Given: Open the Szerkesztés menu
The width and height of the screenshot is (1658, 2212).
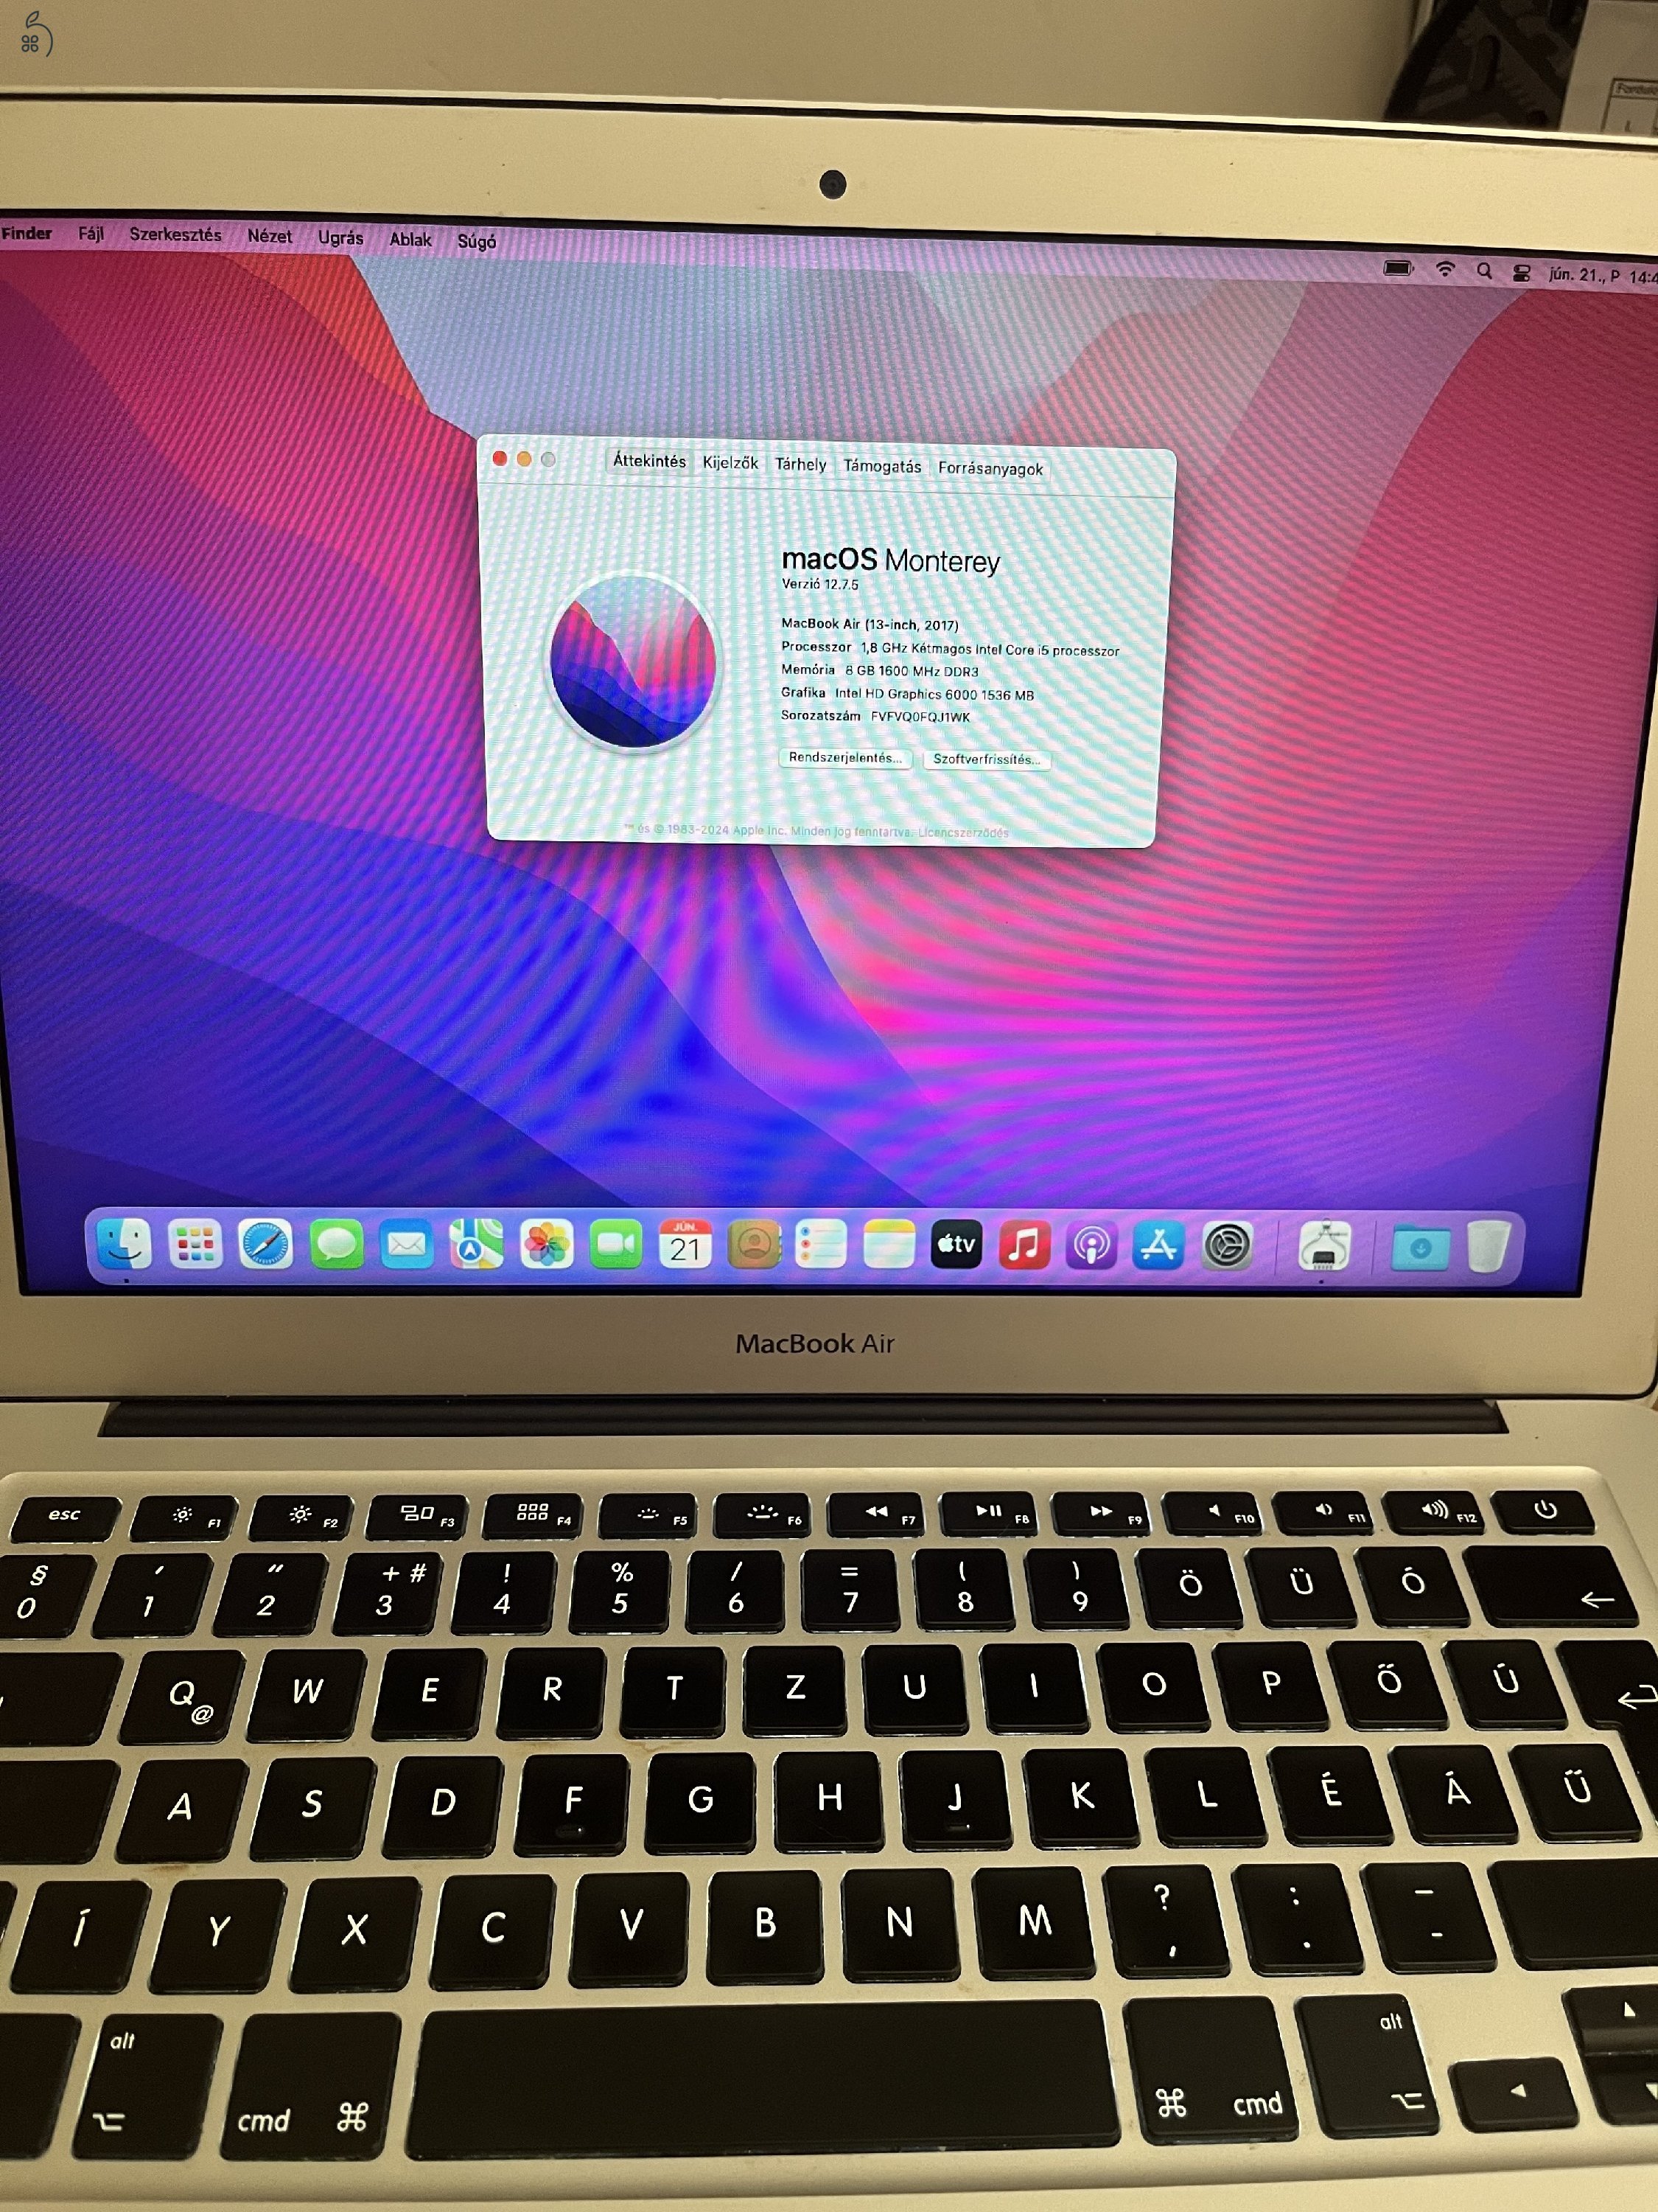Looking at the screenshot, I should click(x=175, y=235).
